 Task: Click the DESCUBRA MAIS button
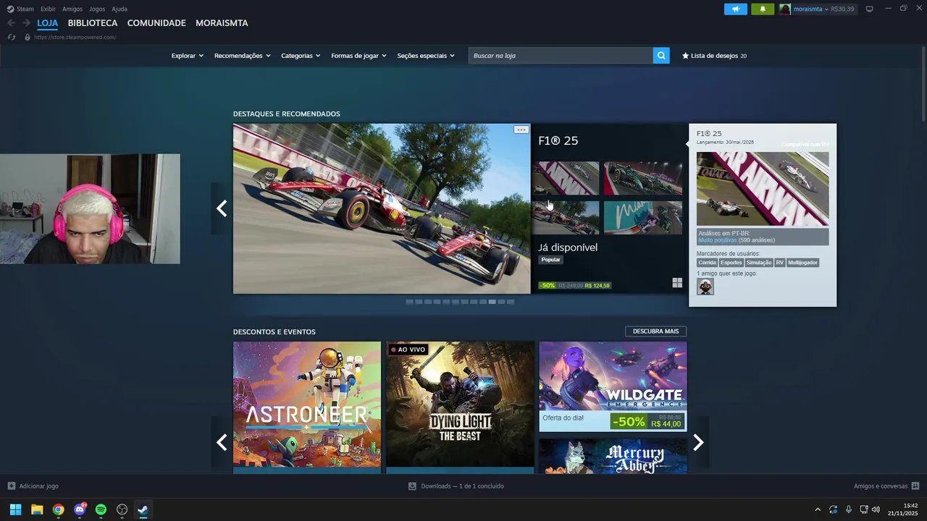655,331
